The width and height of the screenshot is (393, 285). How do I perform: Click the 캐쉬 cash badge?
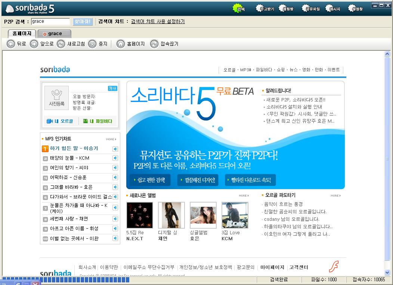pos(112,88)
